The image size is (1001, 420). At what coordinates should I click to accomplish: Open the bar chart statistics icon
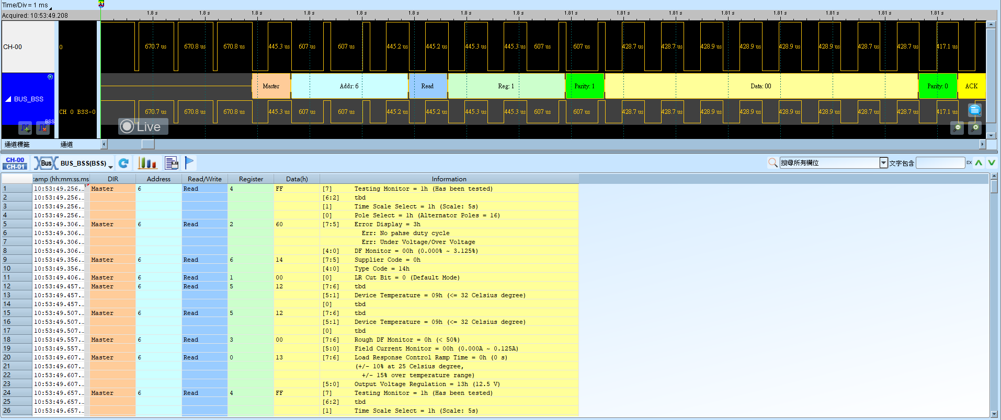[147, 163]
